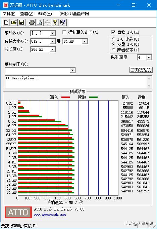Click the 读取 column header in results
The width and height of the screenshot is (157, 229).
click(x=142, y=97)
